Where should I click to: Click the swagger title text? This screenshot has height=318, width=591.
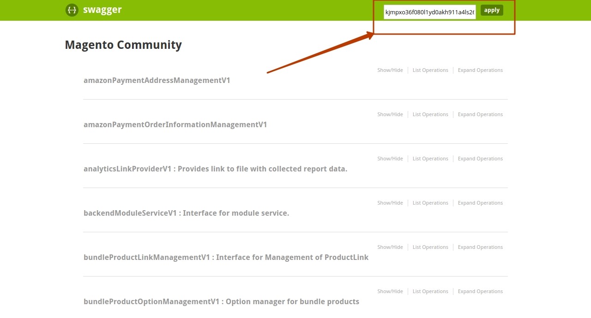click(x=102, y=10)
